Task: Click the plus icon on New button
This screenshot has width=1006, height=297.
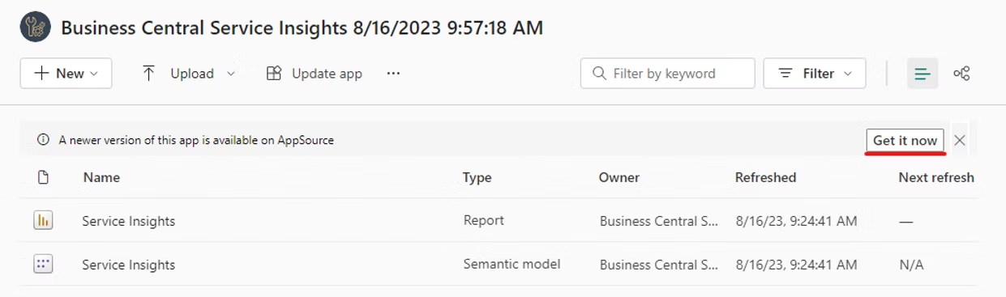Action: (x=41, y=74)
